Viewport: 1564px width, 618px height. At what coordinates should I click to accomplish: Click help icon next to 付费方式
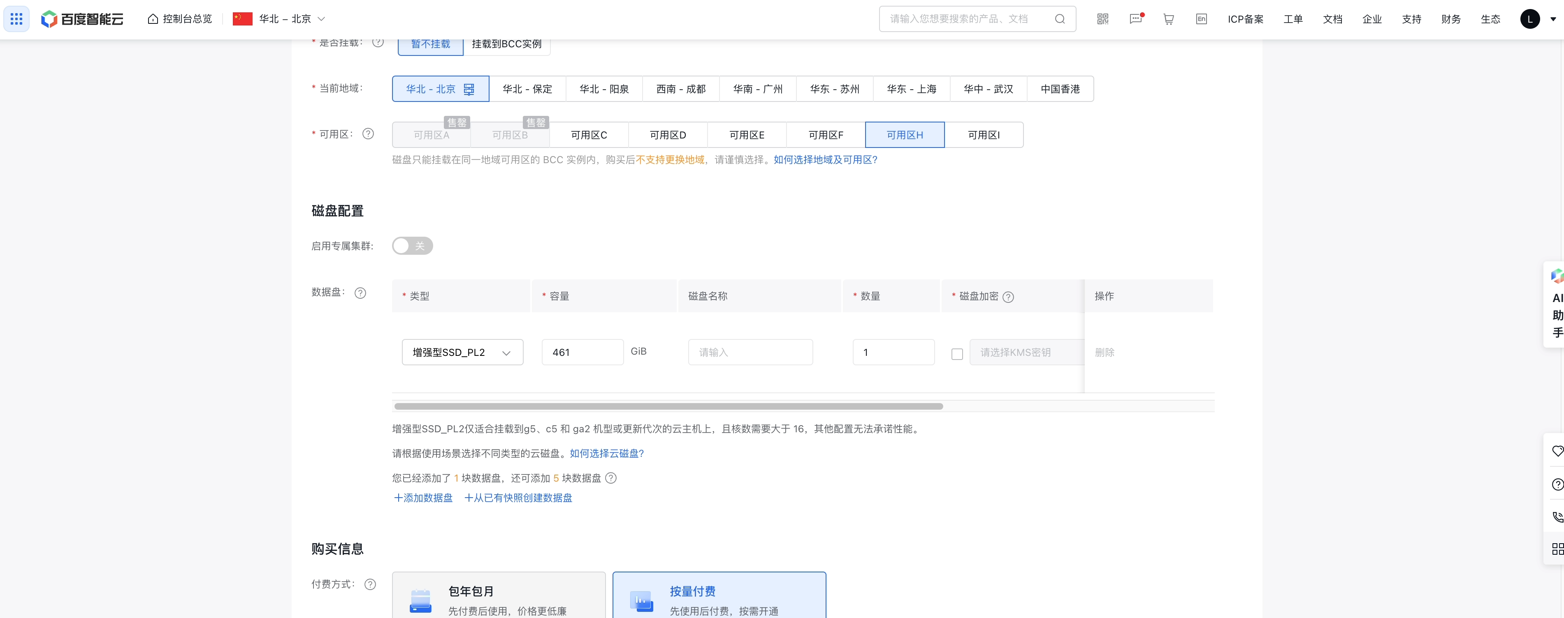pos(370,584)
